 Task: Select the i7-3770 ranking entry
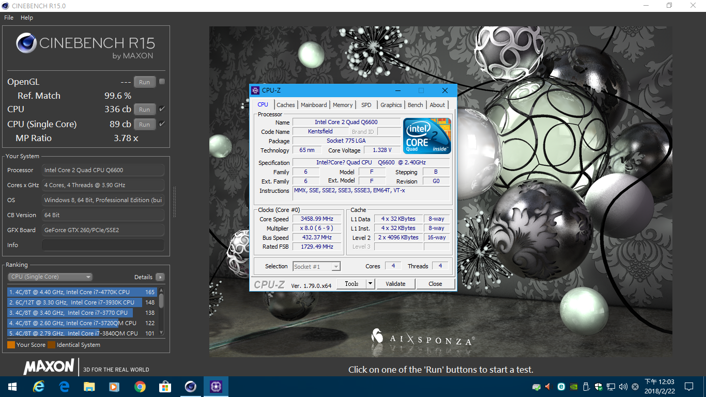(82, 313)
